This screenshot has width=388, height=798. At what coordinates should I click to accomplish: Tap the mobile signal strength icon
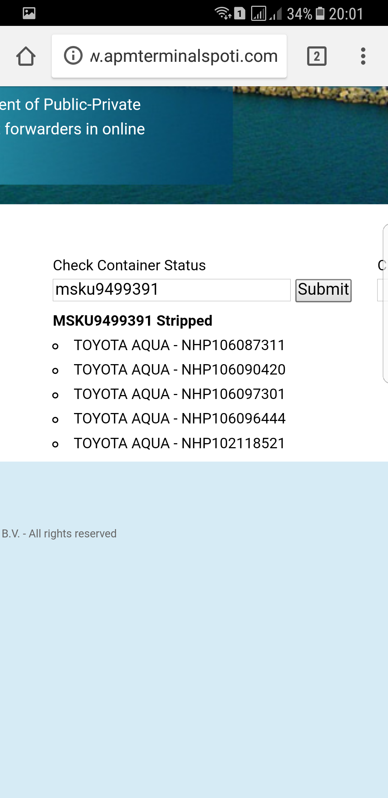click(258, 13)
